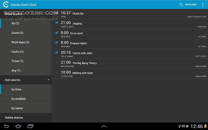Disable the Check fax alarm checkbox
The image size is (208, 130).
tap(57, 13)
